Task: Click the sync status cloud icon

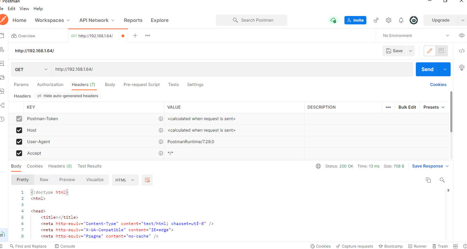Action: click(333, 20)
